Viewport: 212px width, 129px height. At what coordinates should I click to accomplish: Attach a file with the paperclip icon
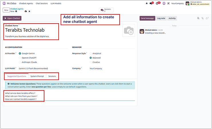(202, 18)
